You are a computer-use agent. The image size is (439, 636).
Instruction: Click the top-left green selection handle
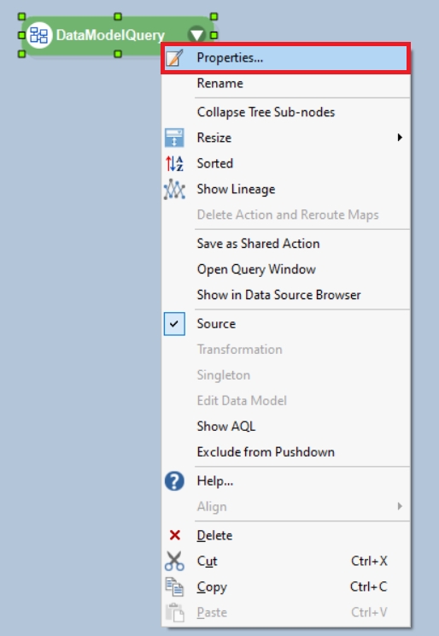coord(22,16)
